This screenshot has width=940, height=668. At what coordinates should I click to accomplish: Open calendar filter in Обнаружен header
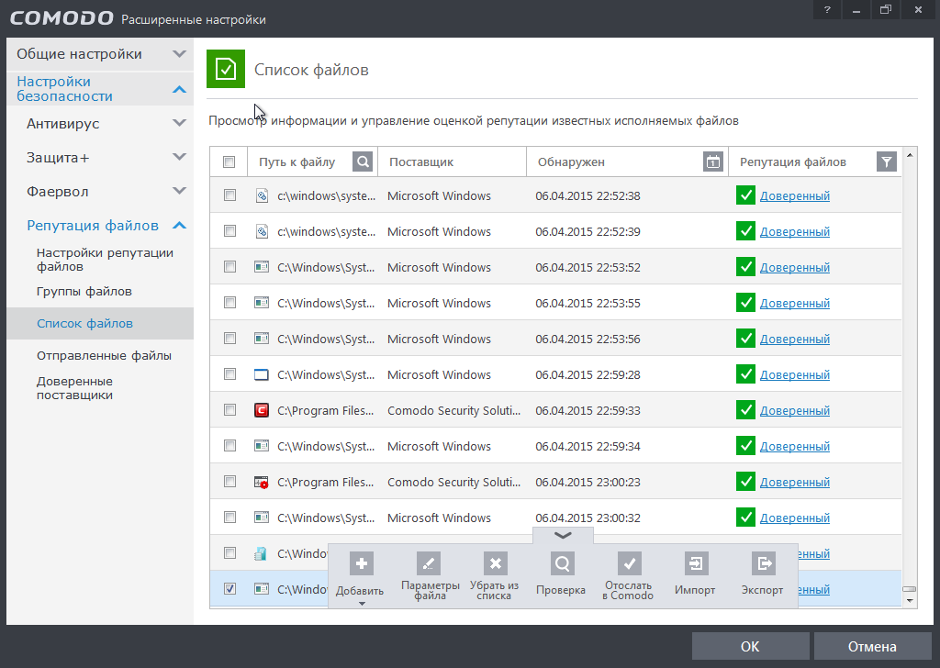point(712,161)
